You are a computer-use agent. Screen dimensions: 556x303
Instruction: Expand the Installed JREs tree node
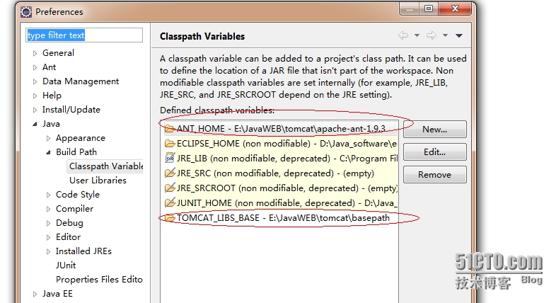click(x=48, y=251)
